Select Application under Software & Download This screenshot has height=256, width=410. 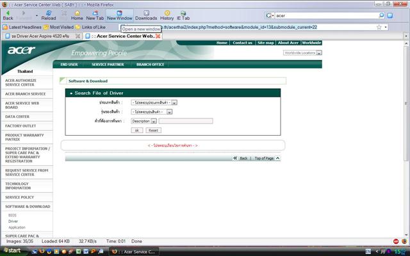[17, 228]
